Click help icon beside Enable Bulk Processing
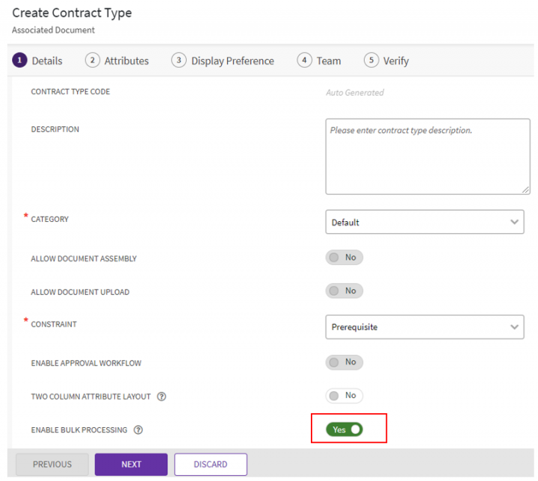 pyautogui.click(x=138, y=430)
